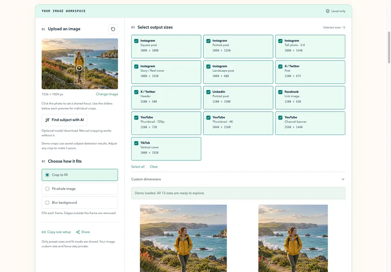Click the reset arrow icon beside Upload an image
The image size is (391, 272).
click(113, 29)
